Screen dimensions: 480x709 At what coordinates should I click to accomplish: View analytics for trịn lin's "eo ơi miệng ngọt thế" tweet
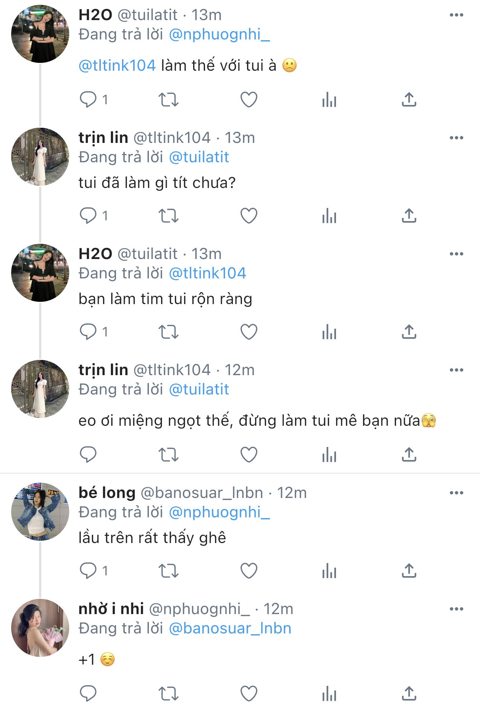click(329, 455)
